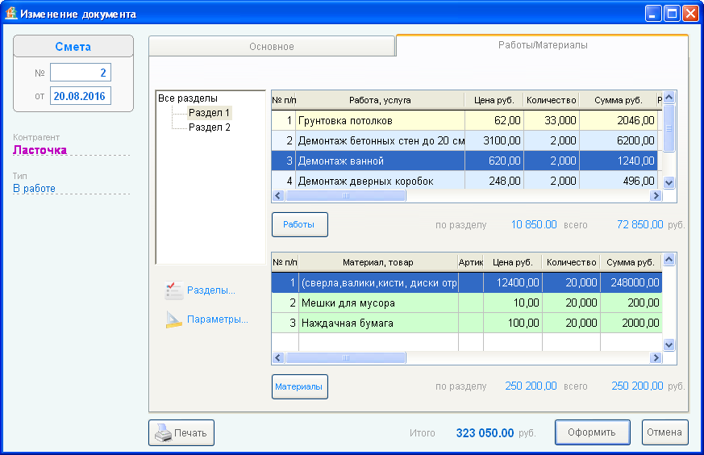The height and width of the screenshot is (455, 704).
Task: Cancel with the Отмена button
Action: click(x=664, y=432)
